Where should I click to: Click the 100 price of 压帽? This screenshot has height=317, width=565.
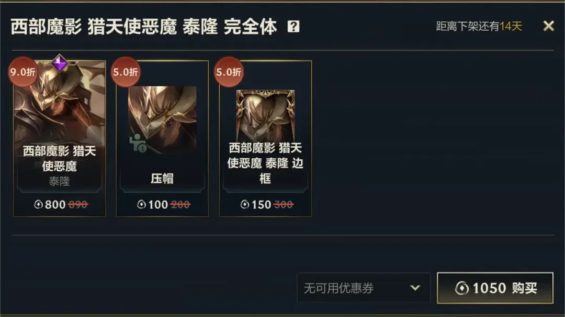[x=158, y=204]
